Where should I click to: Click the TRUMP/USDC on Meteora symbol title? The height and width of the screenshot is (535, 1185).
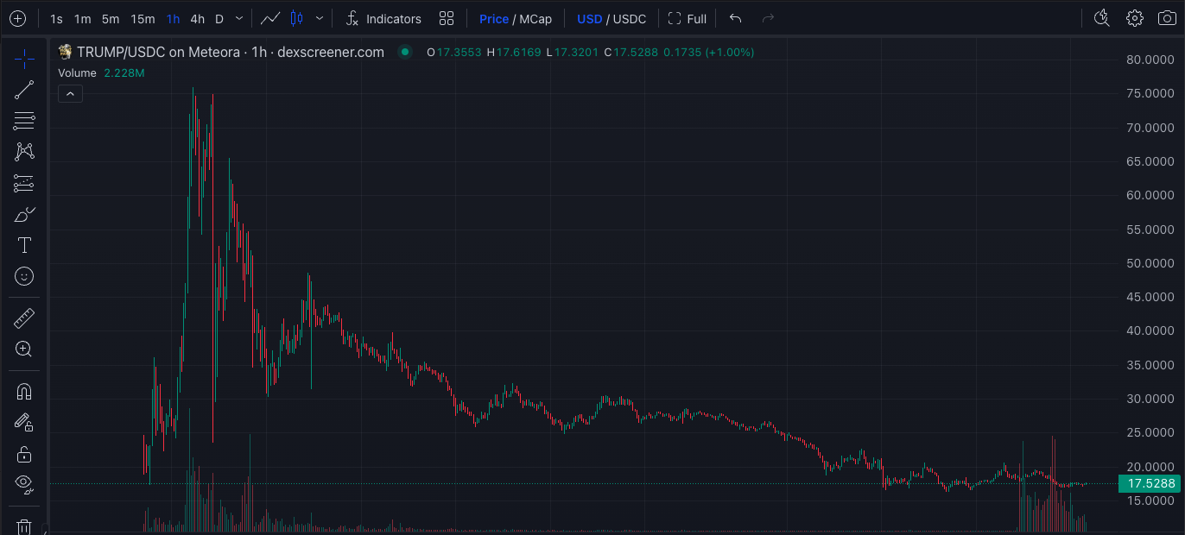230,52
